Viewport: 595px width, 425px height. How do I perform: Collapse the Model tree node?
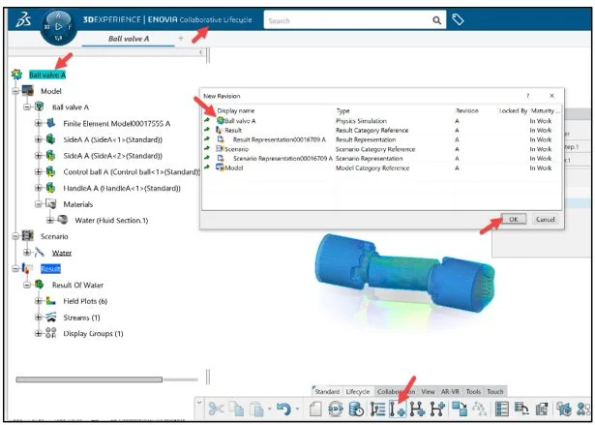[x=15, y=90]
